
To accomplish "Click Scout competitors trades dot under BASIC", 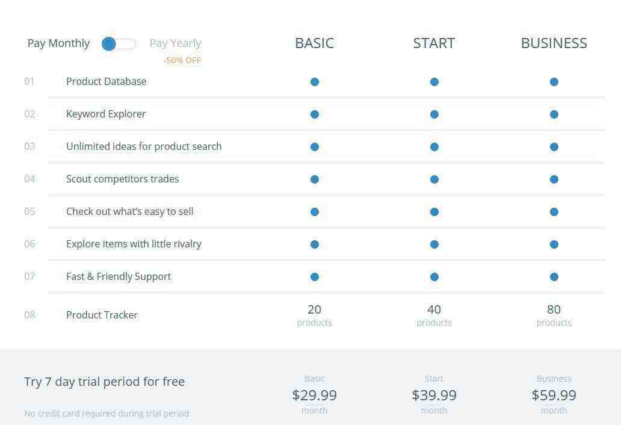I will [315, 179].
